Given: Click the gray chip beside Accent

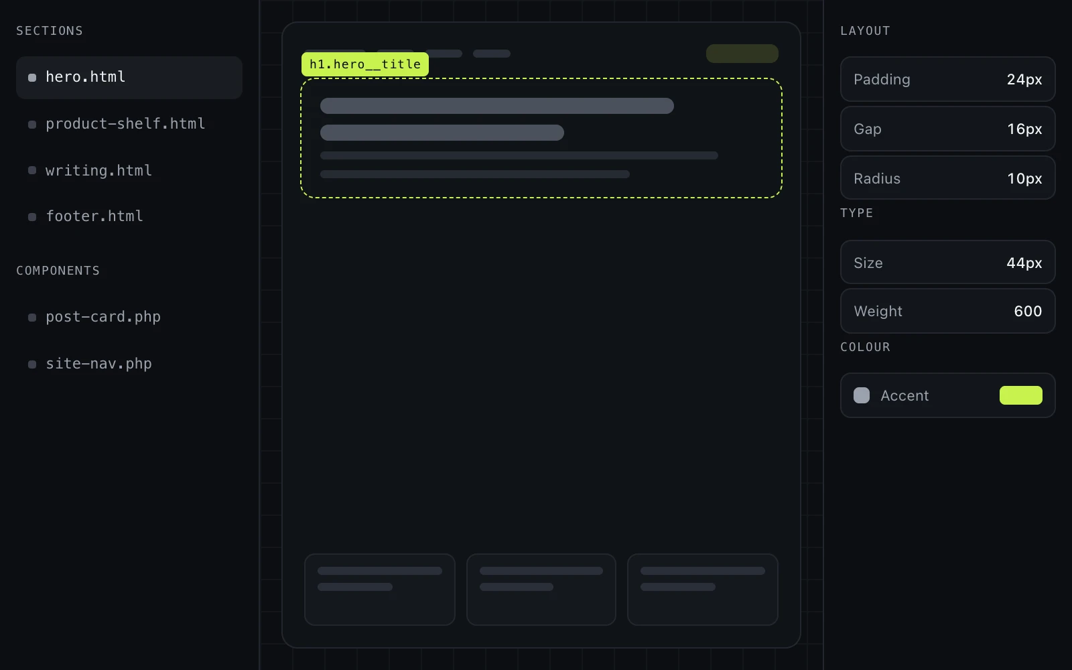Looking at the screenshot, I should tap(862, 395).
